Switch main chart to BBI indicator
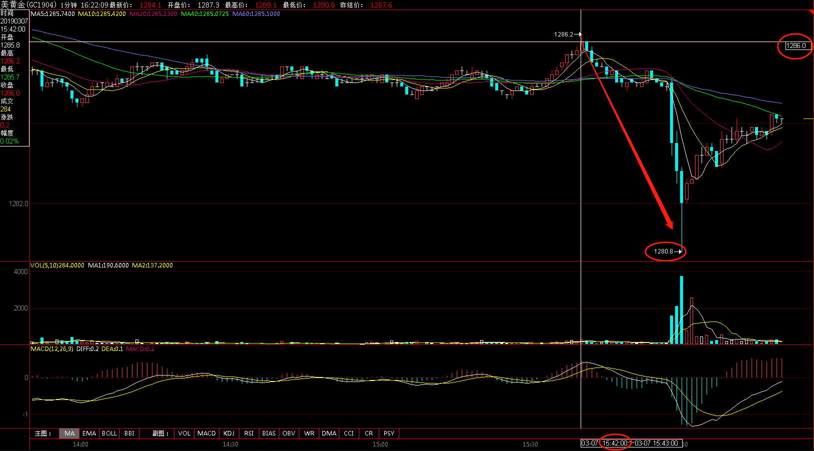Viewport: 814px width, 451px height. coord(129,433)
